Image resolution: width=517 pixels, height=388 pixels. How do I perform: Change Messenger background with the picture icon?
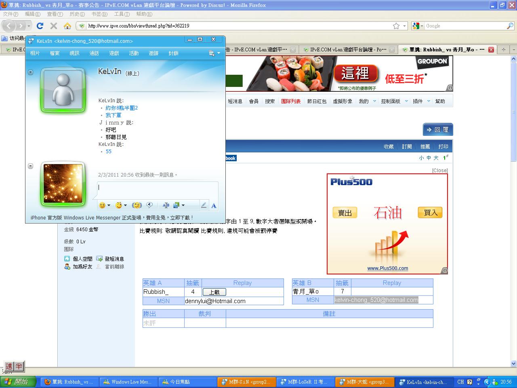coord(177,205)
